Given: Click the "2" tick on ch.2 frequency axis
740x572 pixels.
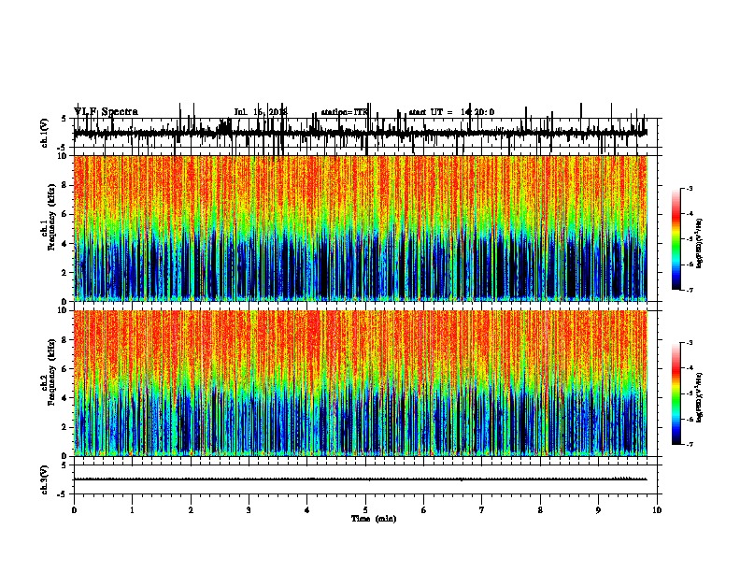Looking at the screenshot, I should tap(65, 427).
